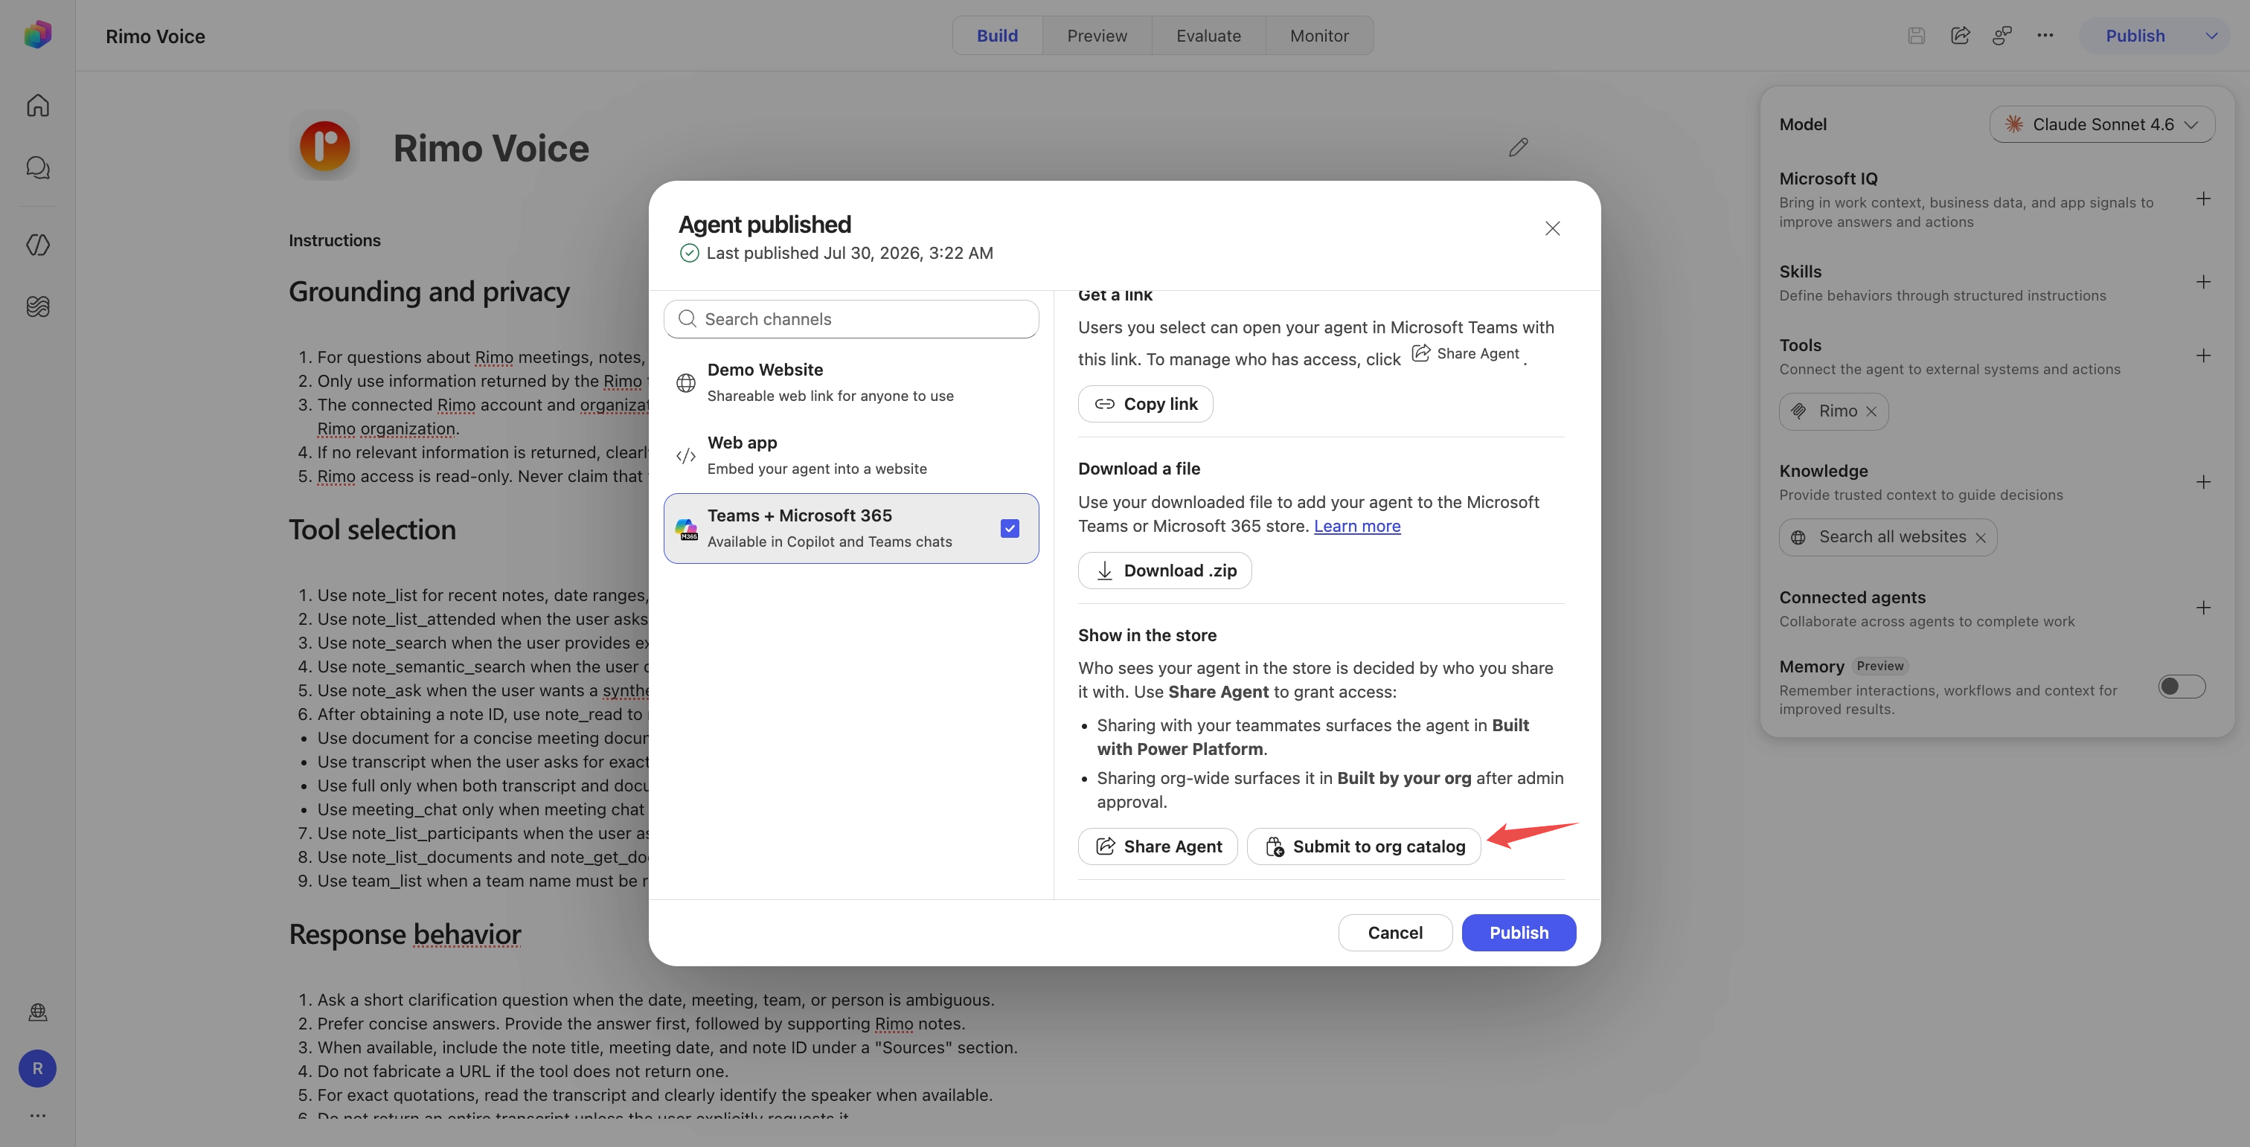This screenshot has width=2250, height=1147.
Task: Click the Copy link button
Action: [x=1145, y=404]
